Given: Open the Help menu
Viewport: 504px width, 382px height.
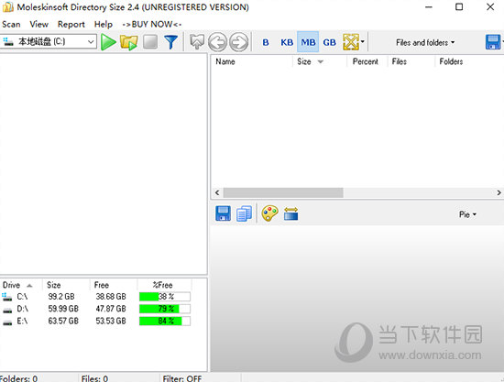Looking at the screenshot, I should pyautogui.click(x=104, y=25).
